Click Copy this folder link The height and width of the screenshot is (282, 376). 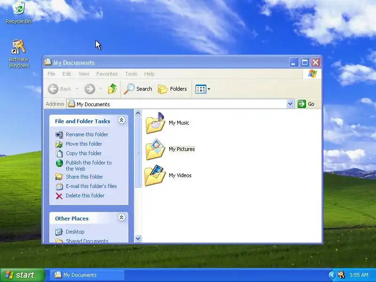pos(84,153)
